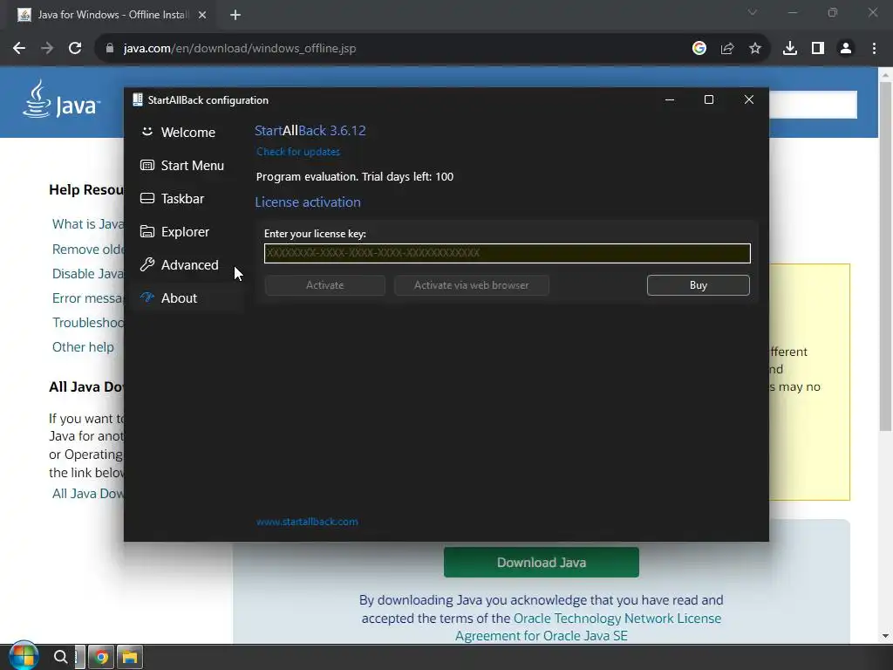Open Chrome tab search chevron
This screenshot has height=670, width=893.
click(x=753, y=12)
